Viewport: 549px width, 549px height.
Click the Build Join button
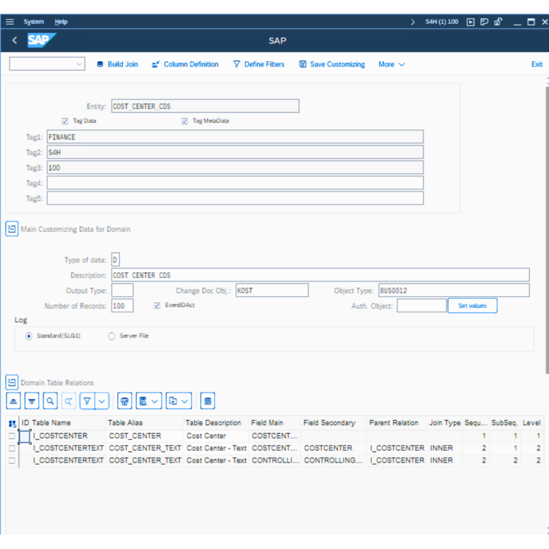click(x=117, y=64)
